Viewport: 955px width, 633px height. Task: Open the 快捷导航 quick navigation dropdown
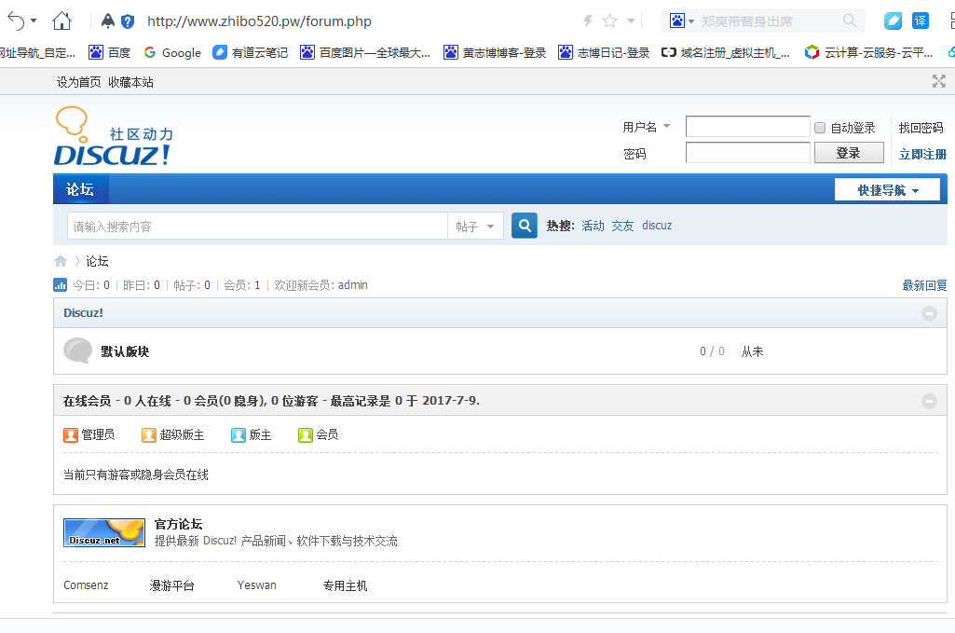coord(887,190)
